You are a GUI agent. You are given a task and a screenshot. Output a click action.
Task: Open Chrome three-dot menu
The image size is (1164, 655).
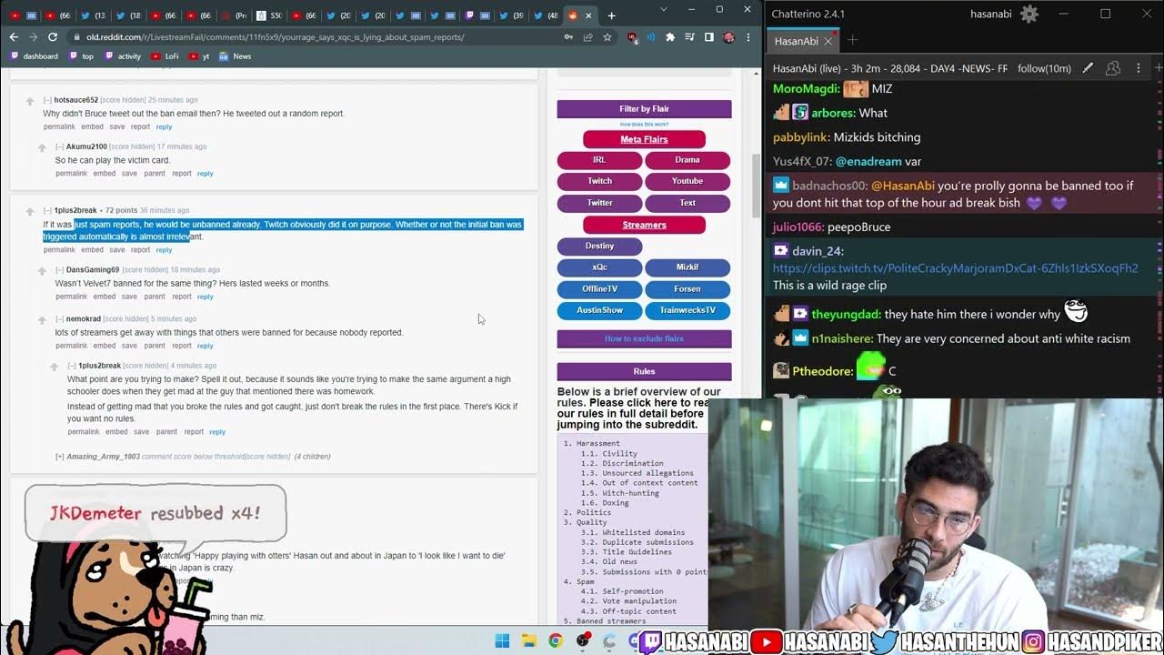748,37
